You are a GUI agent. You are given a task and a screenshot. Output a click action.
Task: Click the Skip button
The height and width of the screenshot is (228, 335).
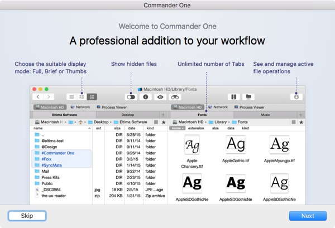pyautogui.click(x=27, y=216)
